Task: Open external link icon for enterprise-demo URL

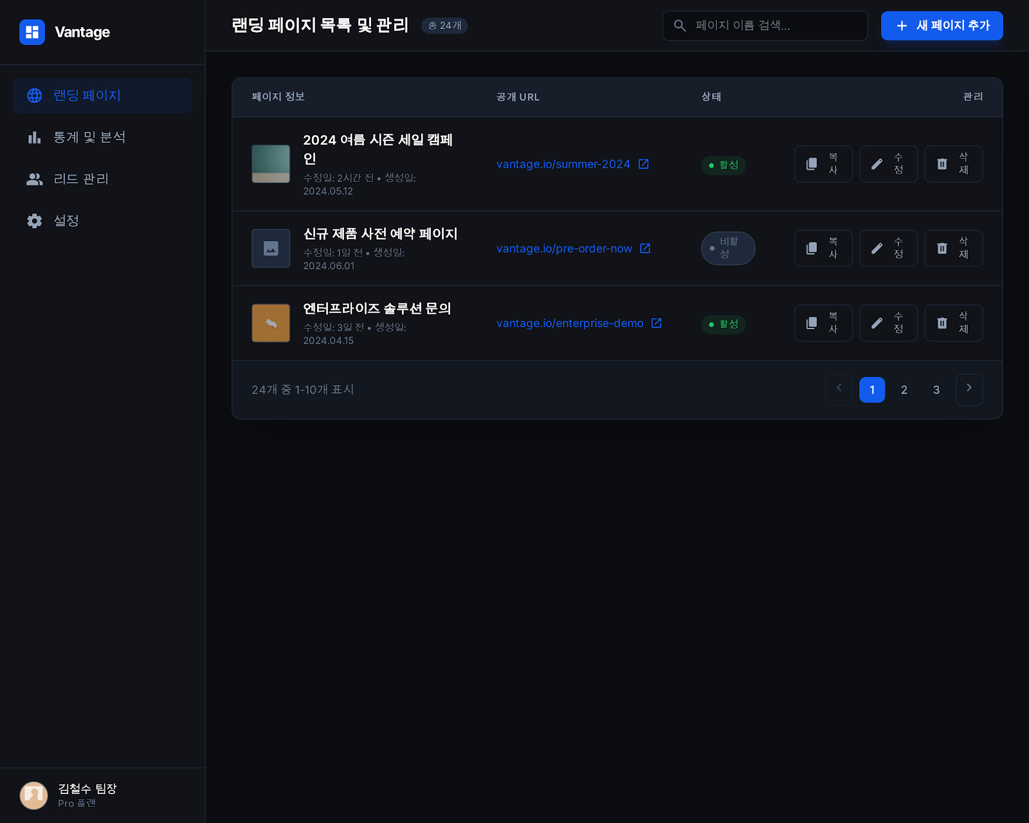Action: (656, 323)
